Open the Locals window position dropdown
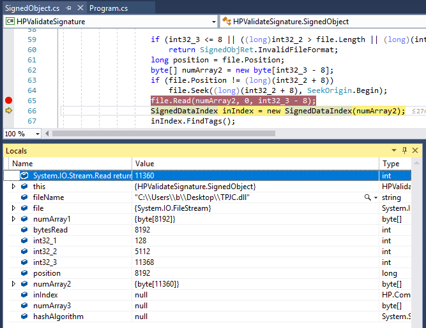426x328 pixels. tap(393, 150)
